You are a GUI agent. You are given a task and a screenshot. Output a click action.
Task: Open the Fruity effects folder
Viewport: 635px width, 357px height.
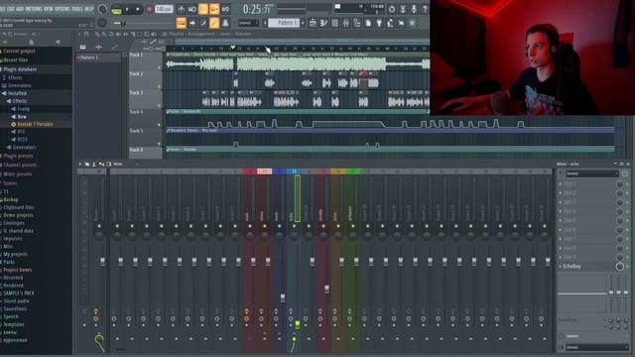(23, 109)
